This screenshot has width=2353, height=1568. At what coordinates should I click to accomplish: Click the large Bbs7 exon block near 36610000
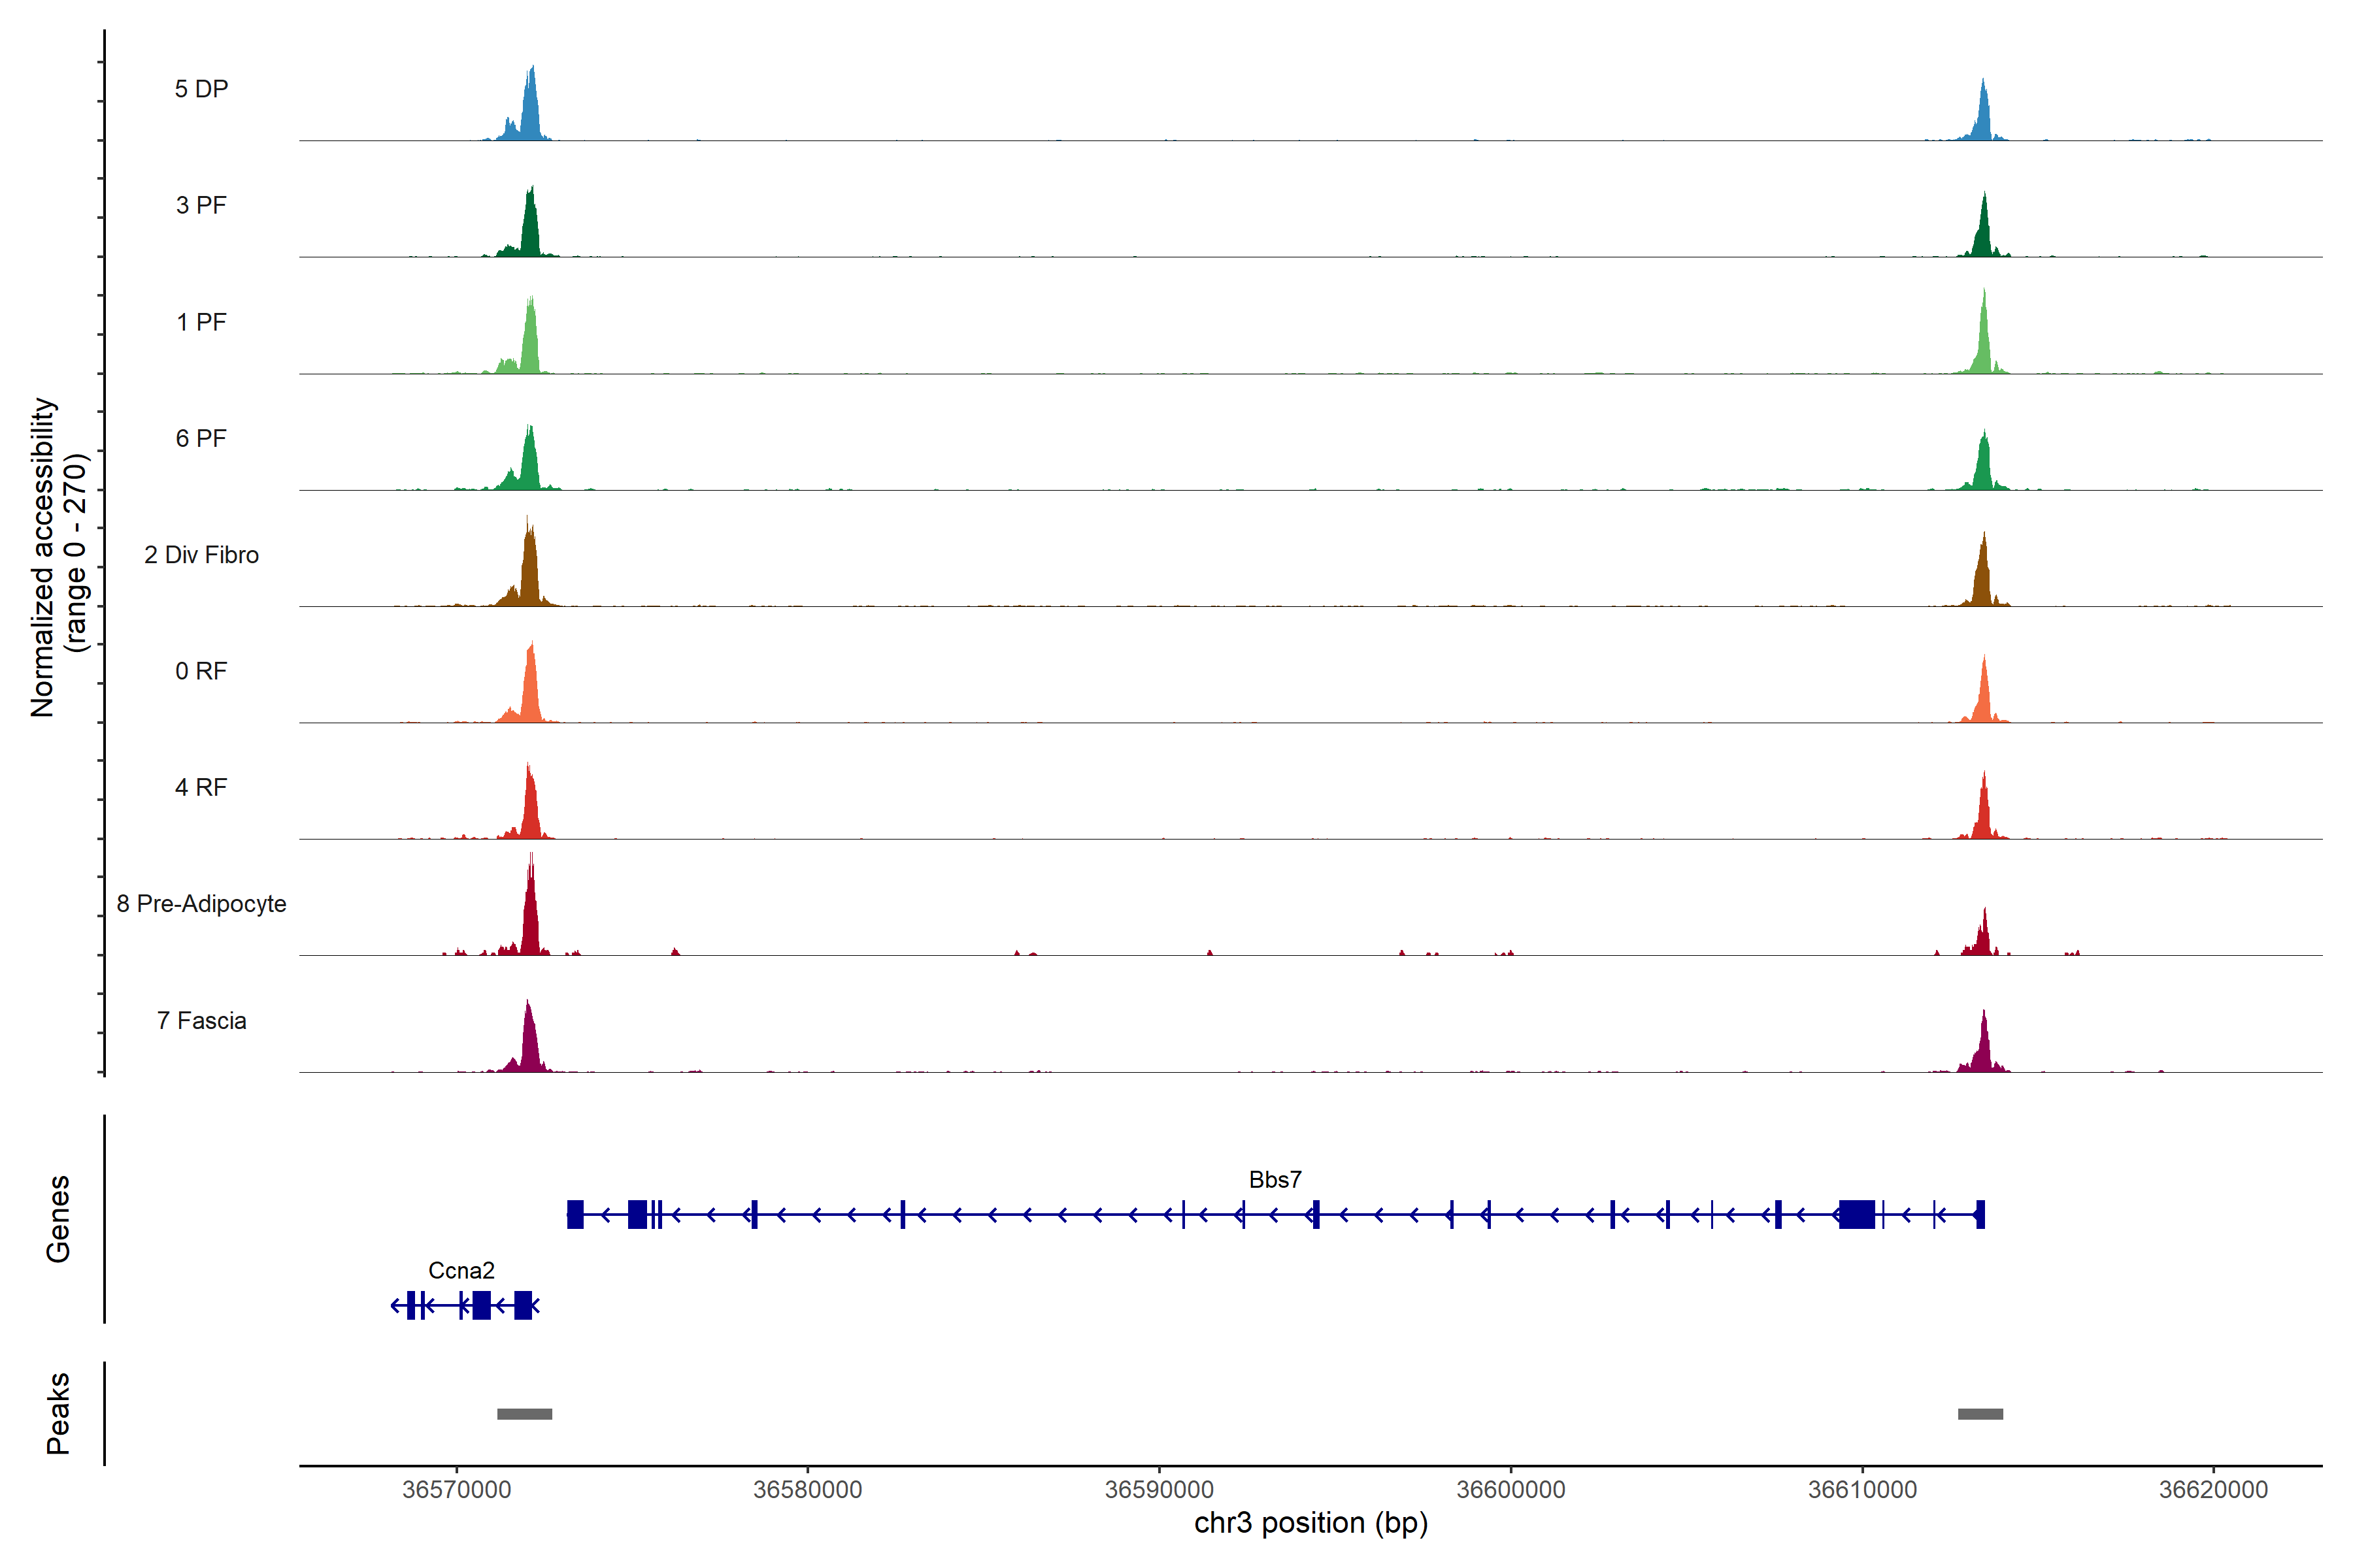tap(1857, 1214)
